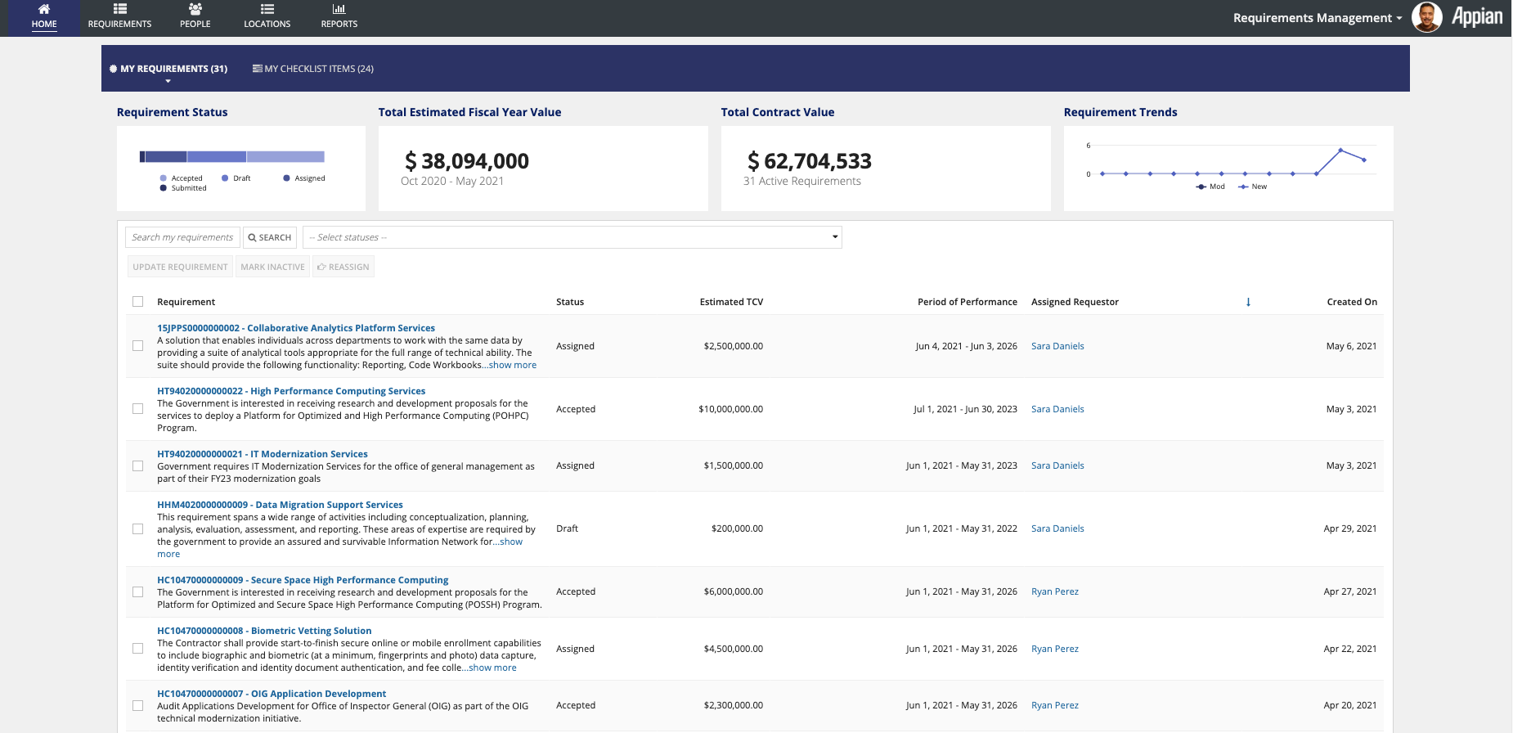The height and width of the screenshot is (733, 1513).
Task: Expand the Requirements Management menu
Action: tap(1318, 18)
